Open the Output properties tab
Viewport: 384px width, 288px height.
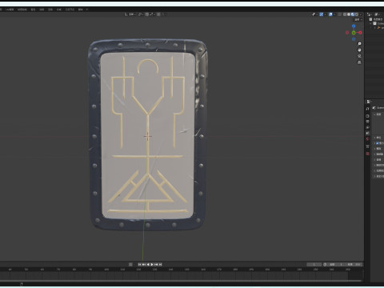click(368, 122)
